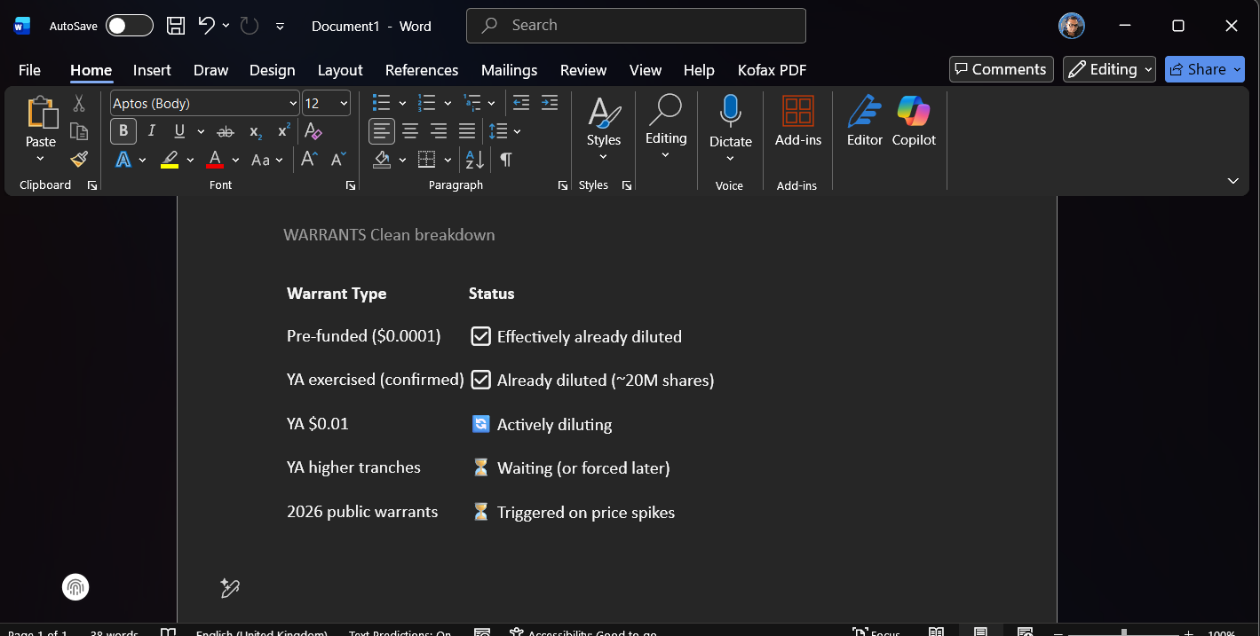Select the Kofax PDF tab
The image size is (1260, 636).
772,70
